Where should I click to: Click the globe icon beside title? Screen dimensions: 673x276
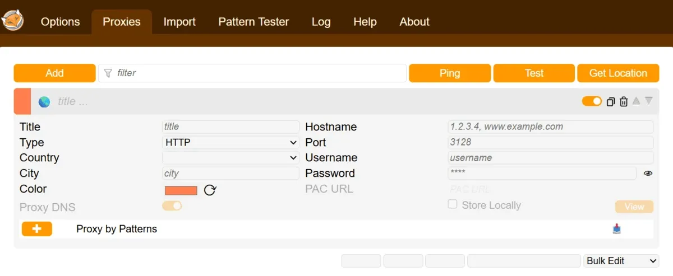44,102
